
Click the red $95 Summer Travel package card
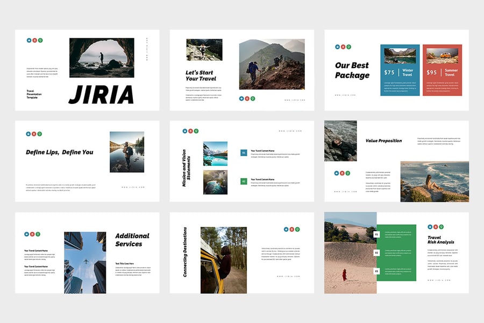(x=442, y=70)
